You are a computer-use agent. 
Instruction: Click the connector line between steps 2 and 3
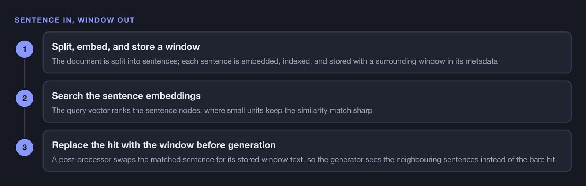coord(25,123)
